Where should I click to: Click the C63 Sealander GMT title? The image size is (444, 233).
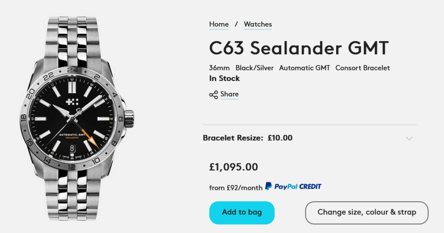[x=299, y=48]
